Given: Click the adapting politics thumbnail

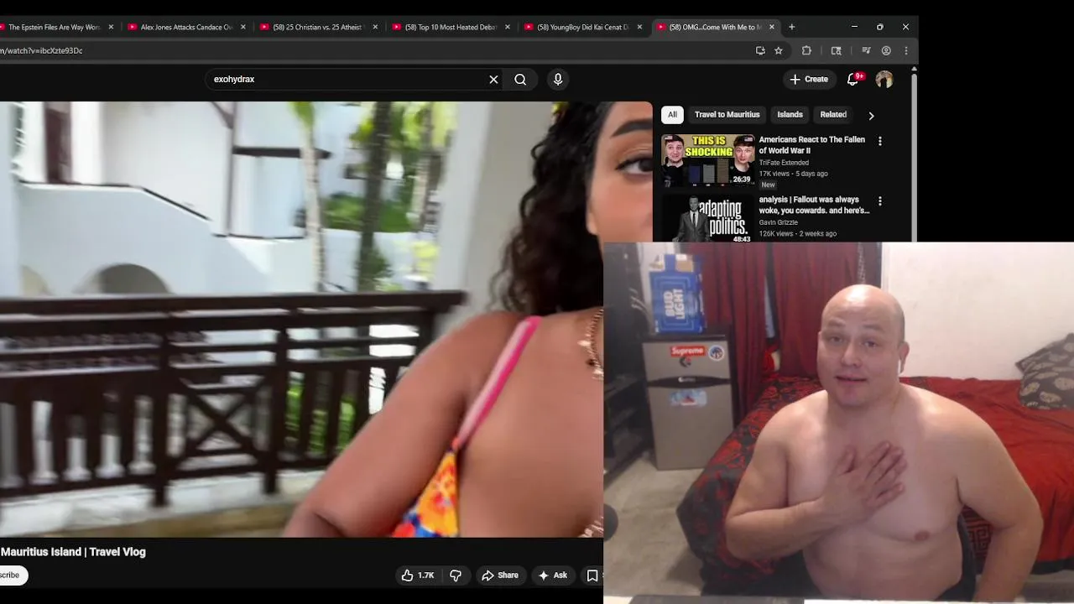Looking at the screenshot, I should tap(707, 219).
